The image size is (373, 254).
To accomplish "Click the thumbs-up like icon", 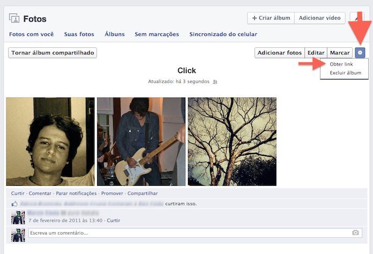I will point(14,204).
